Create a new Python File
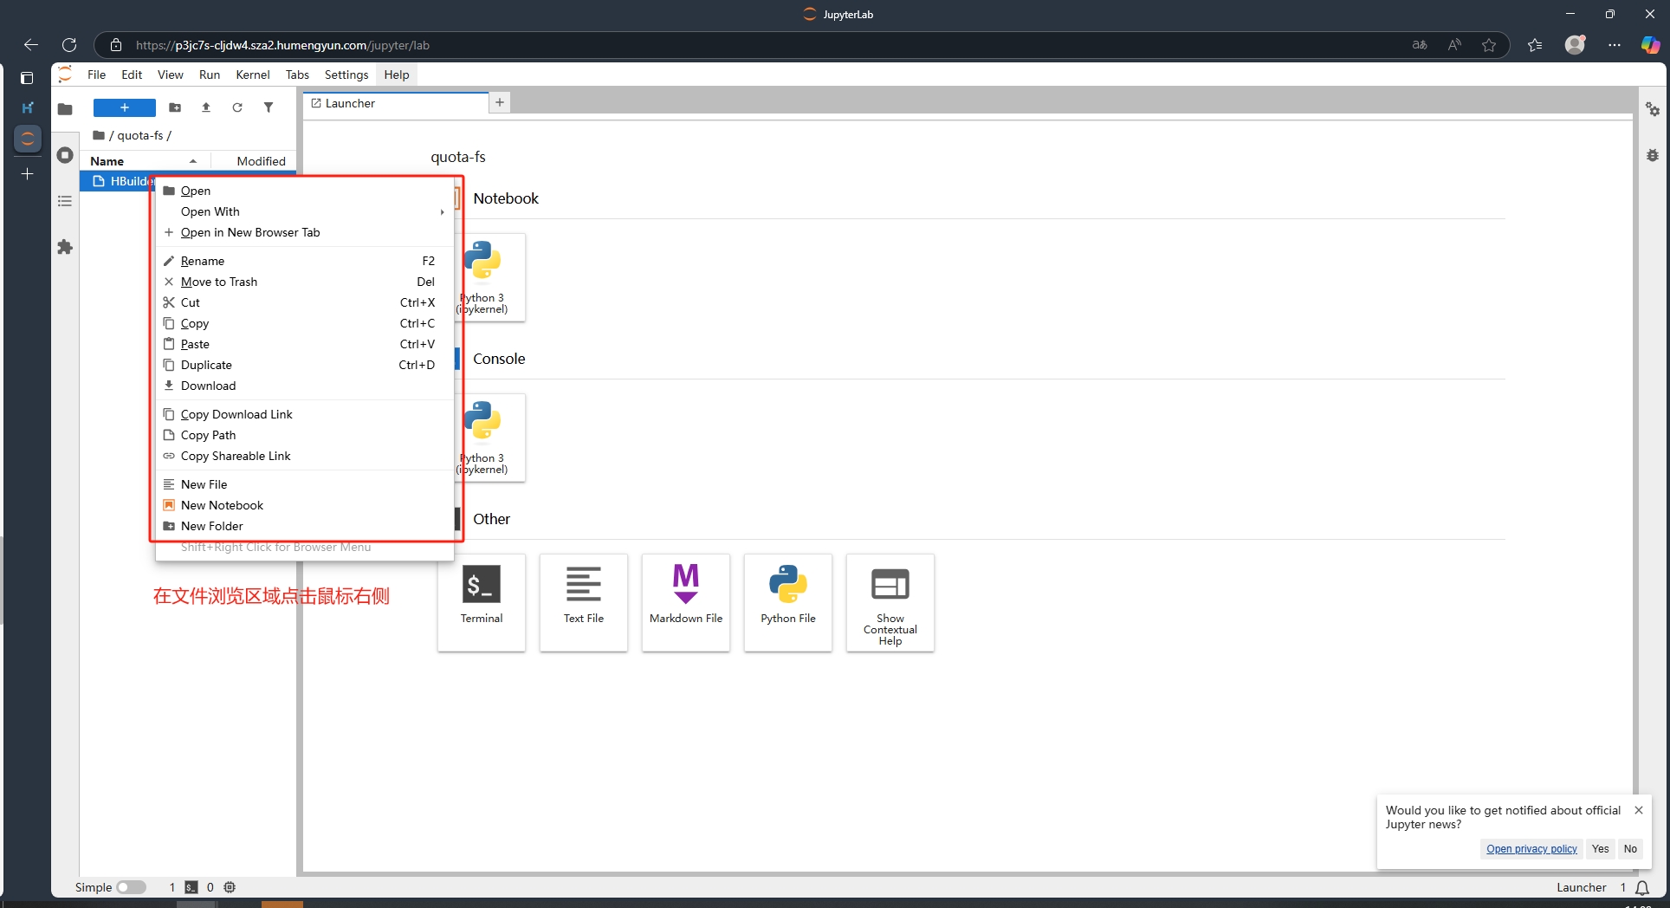 (788, 602)
